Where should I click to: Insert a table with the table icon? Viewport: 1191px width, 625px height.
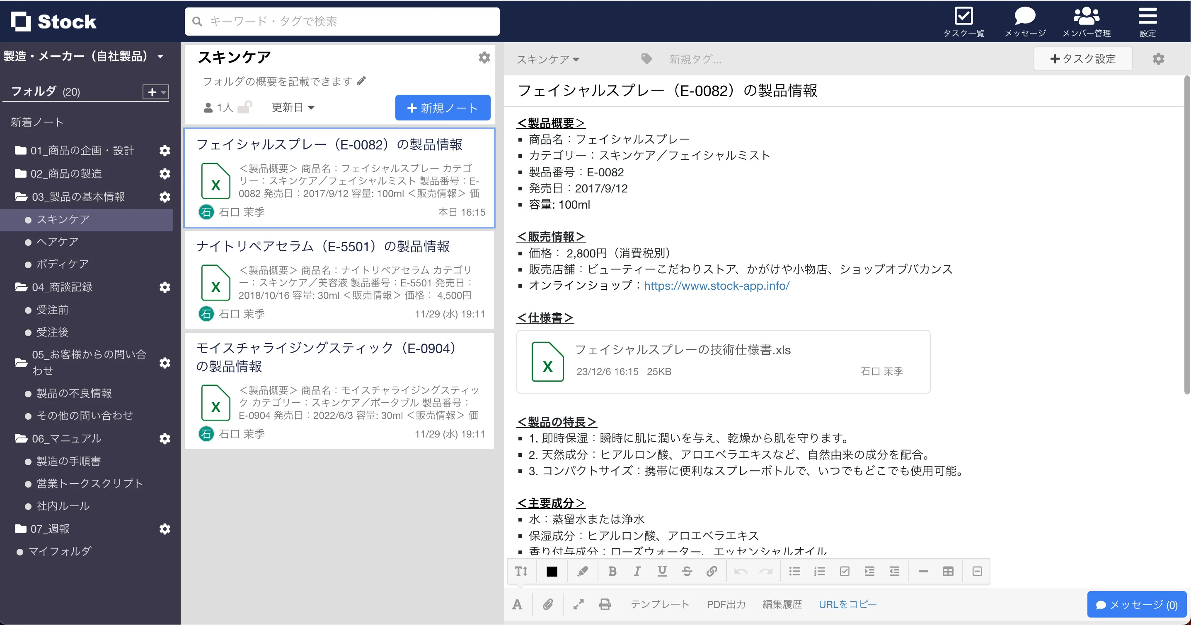coord(948,572)
